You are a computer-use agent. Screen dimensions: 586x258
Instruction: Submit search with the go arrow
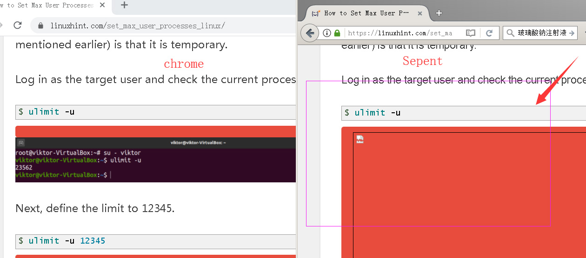coord(572,33)
